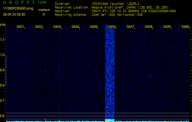
Task: Click the 0433 time marker label
Action: [x=57, y=27]
